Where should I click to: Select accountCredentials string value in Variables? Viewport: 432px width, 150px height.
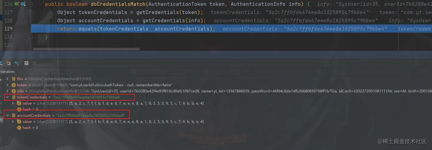[90, 116]
